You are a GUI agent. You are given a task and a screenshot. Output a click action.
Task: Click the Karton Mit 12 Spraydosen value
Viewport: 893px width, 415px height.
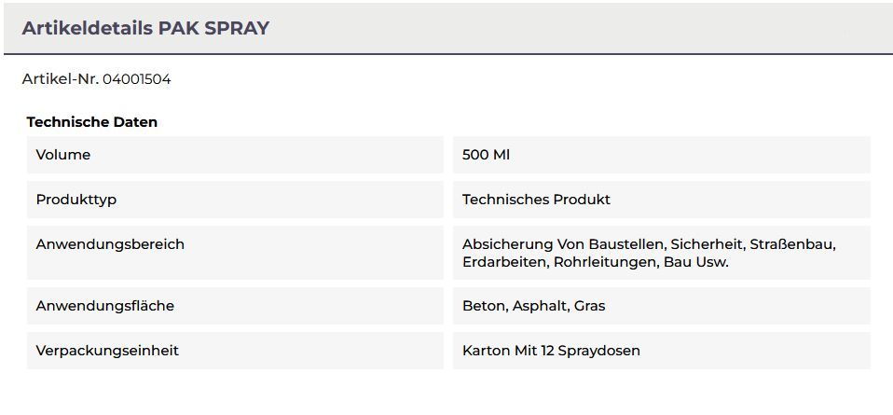(551, 351)
